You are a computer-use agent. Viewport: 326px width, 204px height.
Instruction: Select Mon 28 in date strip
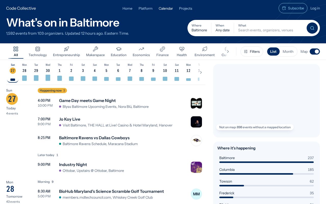(24, 72)
